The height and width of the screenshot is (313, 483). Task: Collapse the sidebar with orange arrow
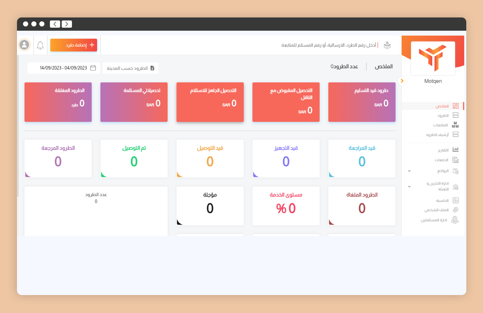[402, 81]
